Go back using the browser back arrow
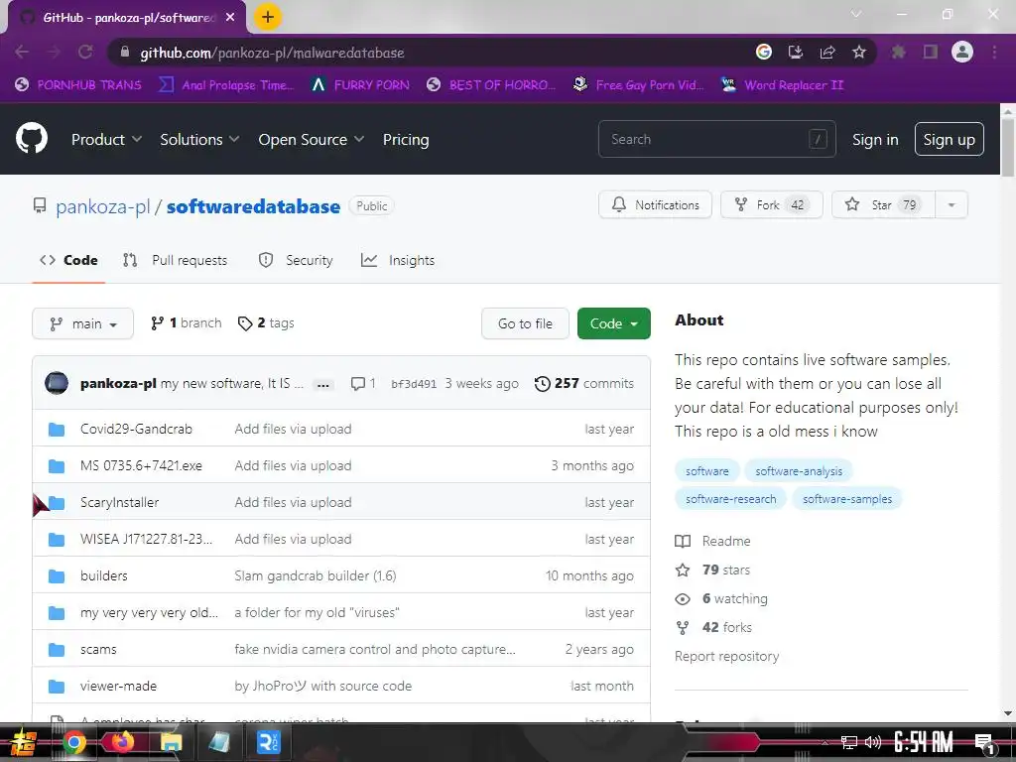 22,52
